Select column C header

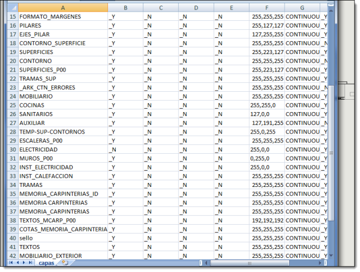click(x=161, y=8)
